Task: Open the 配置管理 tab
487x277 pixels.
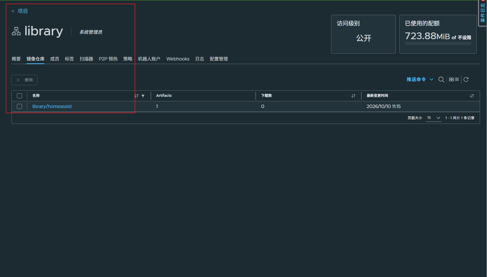Action: (x=219, y=59)
